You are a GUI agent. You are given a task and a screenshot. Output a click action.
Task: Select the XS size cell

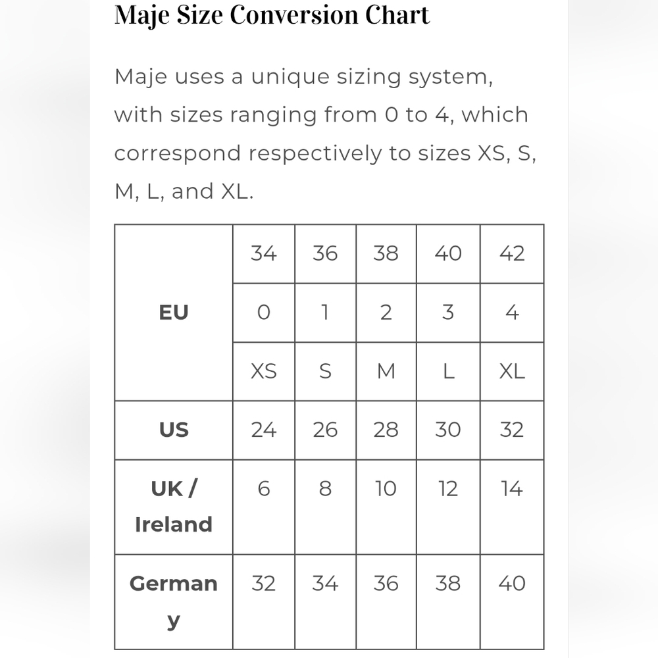(x=264, y=371)
